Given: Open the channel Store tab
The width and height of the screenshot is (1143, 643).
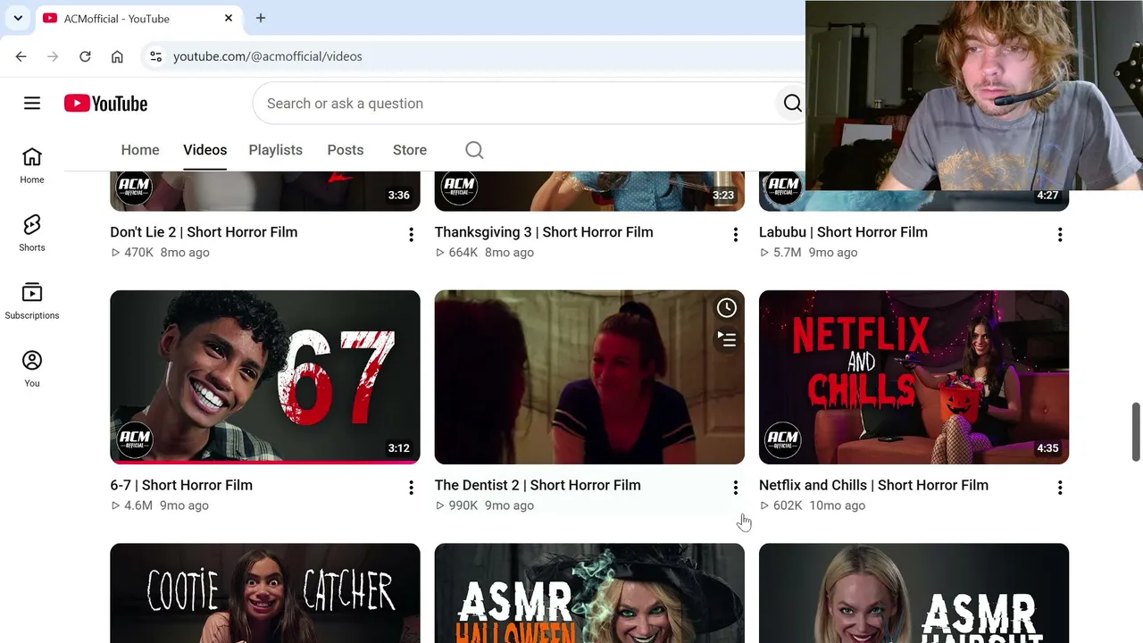Looking at the screenshot, I should click(x=410, y=150).
